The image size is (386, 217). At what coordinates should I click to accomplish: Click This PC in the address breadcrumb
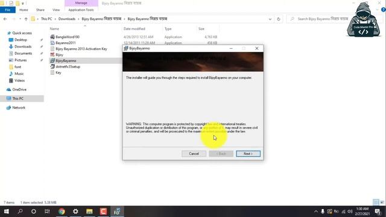pyautogui.click(x=46, y=19)
